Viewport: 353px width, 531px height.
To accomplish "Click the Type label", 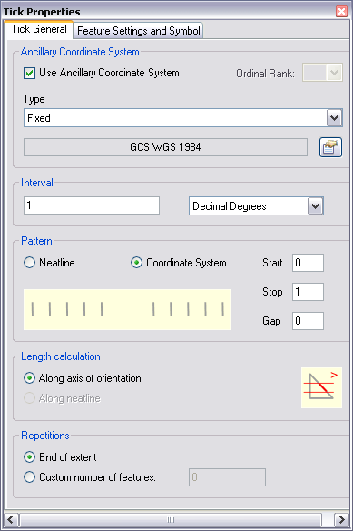I will [x=34, y=99].
